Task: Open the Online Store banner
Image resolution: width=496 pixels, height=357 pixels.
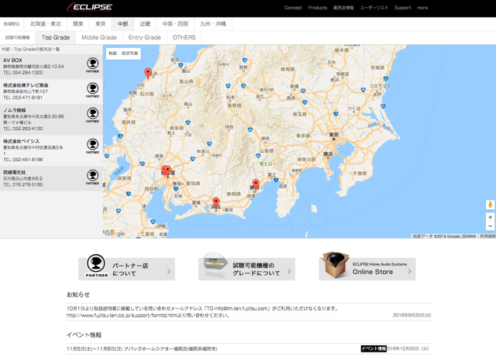Action: 367,268
